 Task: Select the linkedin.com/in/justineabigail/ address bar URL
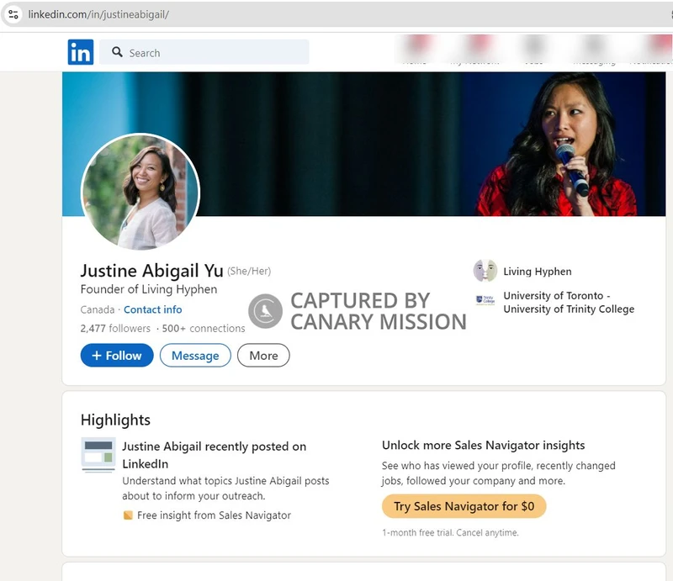(98, 14)
